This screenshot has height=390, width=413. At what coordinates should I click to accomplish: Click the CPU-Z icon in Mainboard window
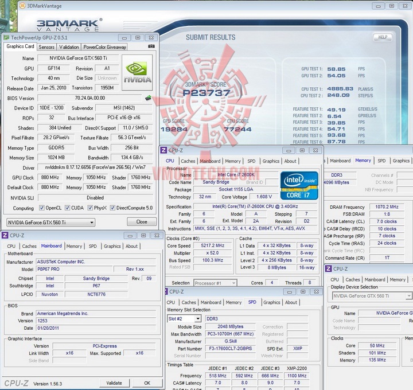point(5,235)
